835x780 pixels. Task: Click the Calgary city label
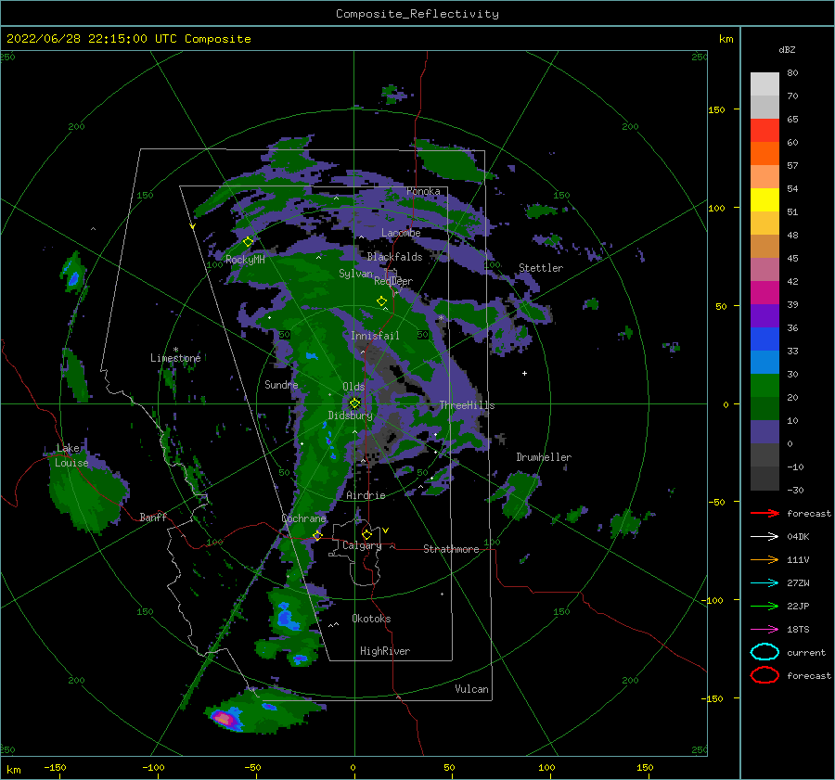(362, 545)
